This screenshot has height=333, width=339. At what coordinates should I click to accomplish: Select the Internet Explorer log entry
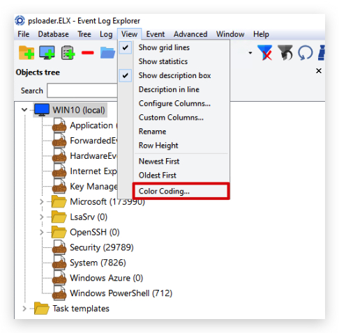[x=93, y=171]
